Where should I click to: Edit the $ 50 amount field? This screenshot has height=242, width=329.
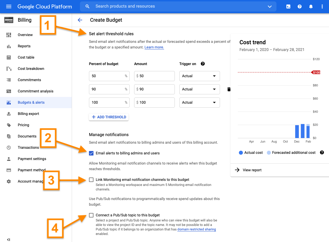tap(154, 76)
